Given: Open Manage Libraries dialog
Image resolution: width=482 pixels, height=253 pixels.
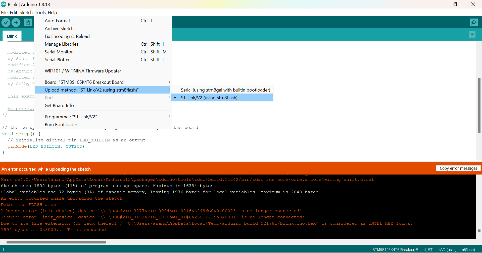Looking at the screenshot, I should (x=103, y=44).
